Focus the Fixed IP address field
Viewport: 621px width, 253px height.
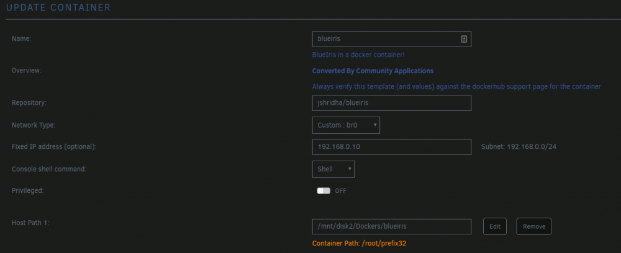392,147
